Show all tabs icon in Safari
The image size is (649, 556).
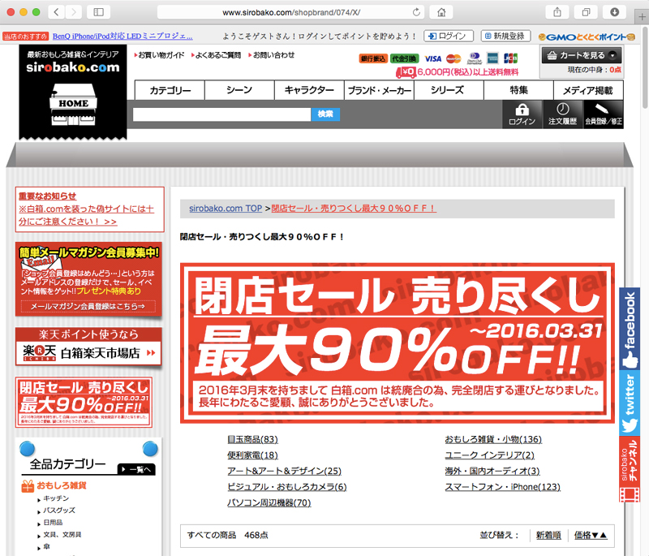point(586,12)
